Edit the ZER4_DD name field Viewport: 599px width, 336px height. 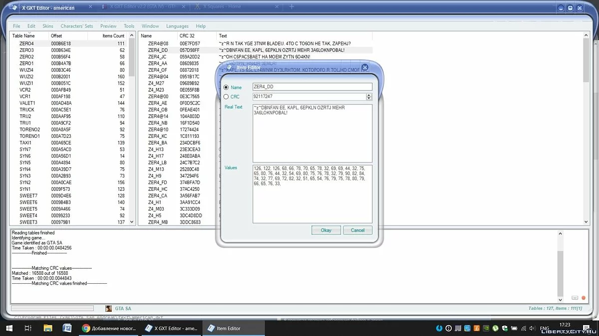[312, 86]
